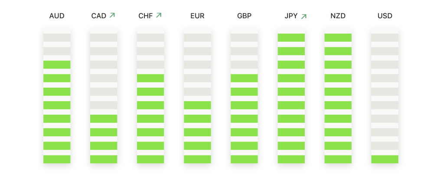This screenshot has width=444, height=178.
Task: Select the EUR currency label
Action: pos(197,16)
